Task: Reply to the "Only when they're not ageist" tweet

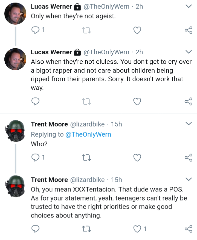Action: 35,30
